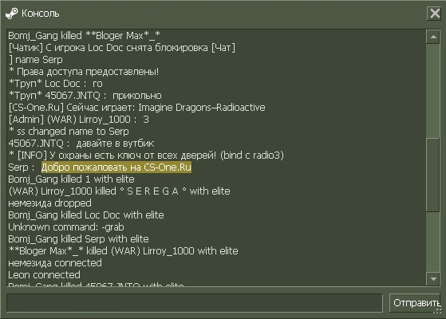Click the console command input field
Screen dimensions: 446x319
pyautogui.click(x=195, y=303)
